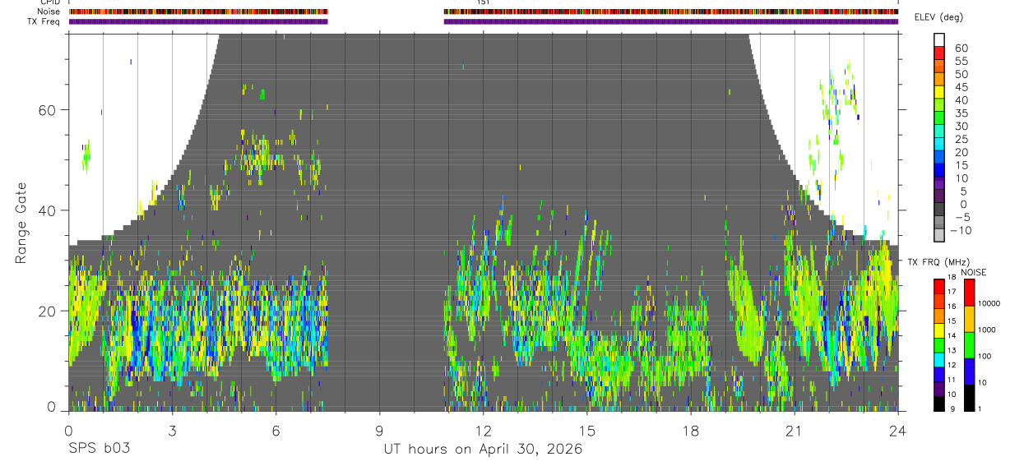Select the red 18 MHz TX FRQ swatch
Screen dimensions: 1010x466
pyautogui.click(x=939, y=286)
